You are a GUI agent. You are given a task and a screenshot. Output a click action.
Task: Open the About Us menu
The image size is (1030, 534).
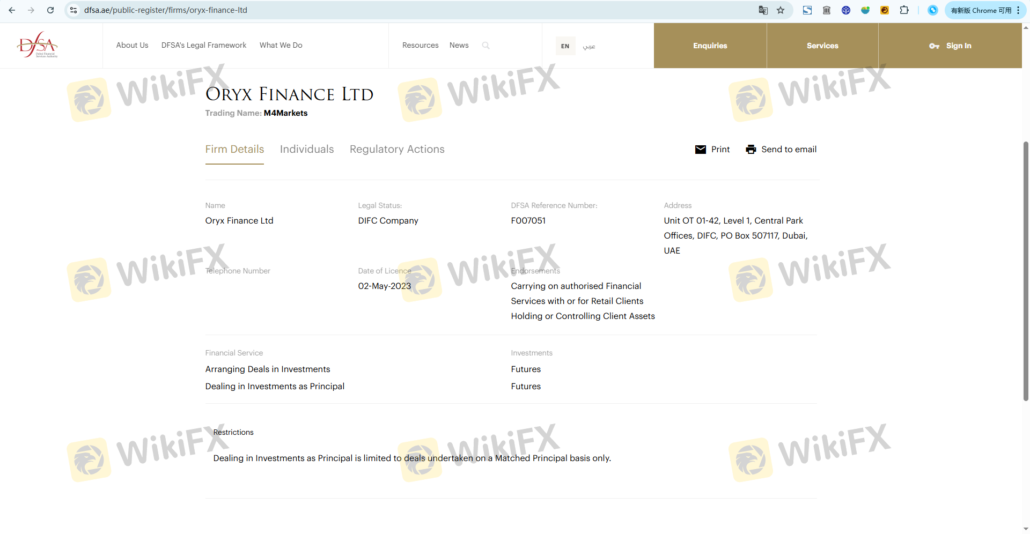click(x=132, y=46)
